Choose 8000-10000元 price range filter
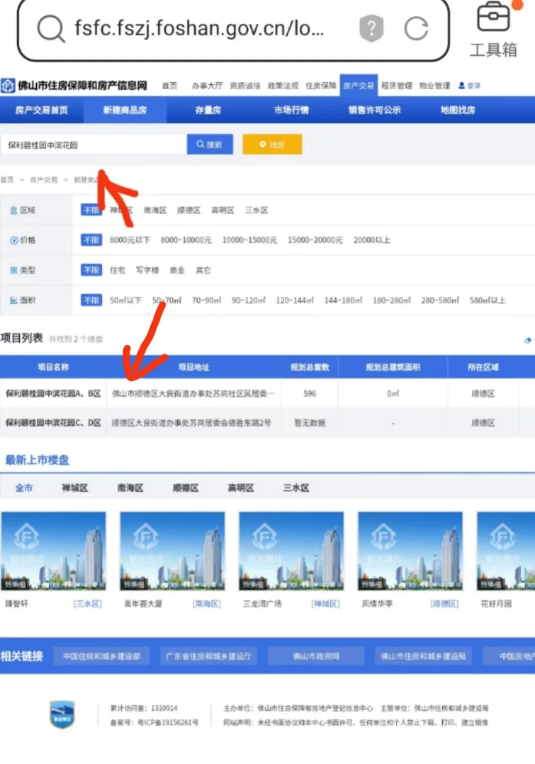 coord(186,240)
